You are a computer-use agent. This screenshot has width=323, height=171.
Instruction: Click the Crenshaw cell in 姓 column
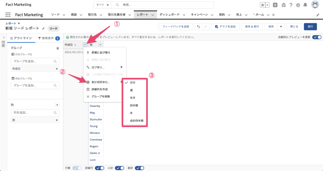[96, 140]
